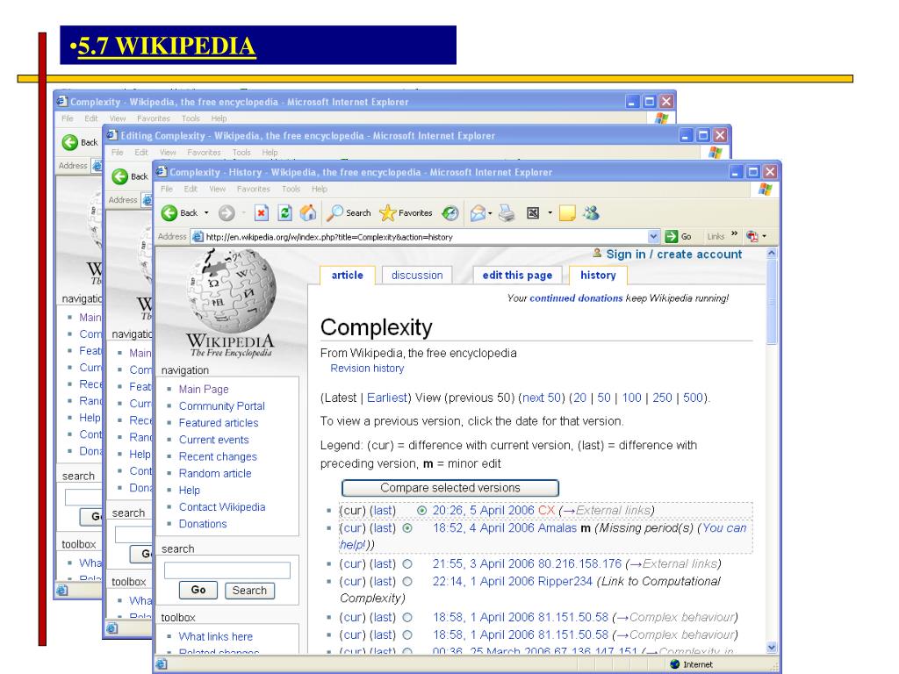The image size is (899, 674).
Task: Open the History clock toolbar icon
Action: 450,213
